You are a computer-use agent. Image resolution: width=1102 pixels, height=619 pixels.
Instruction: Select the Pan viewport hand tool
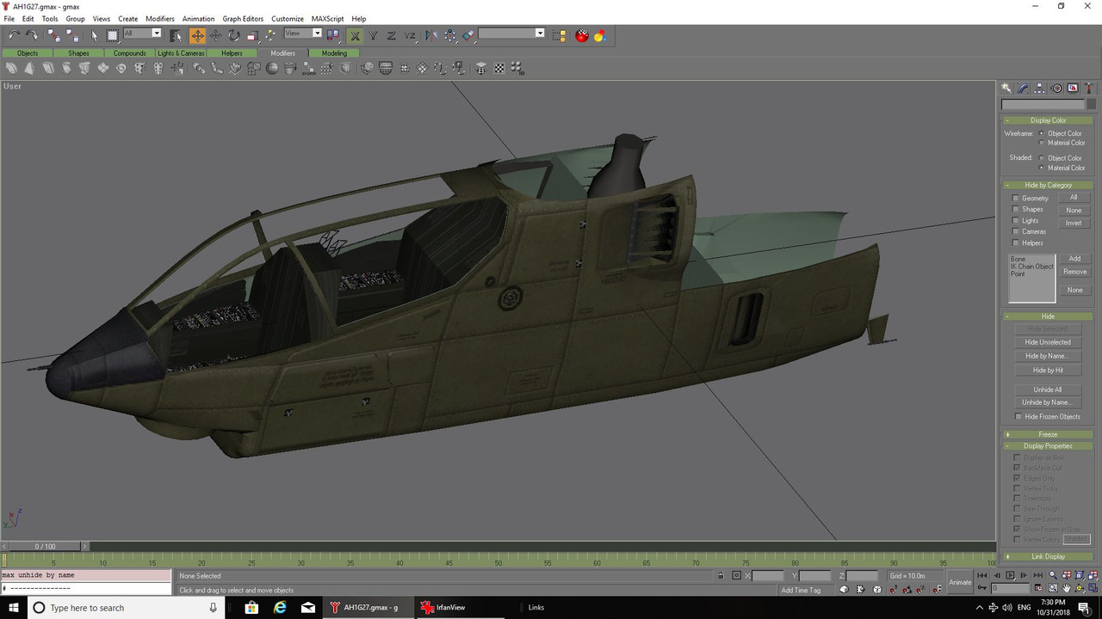1066,589
